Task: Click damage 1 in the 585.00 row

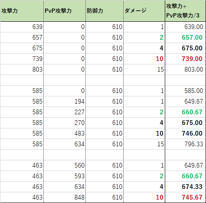Action: [x=144, y=91]
